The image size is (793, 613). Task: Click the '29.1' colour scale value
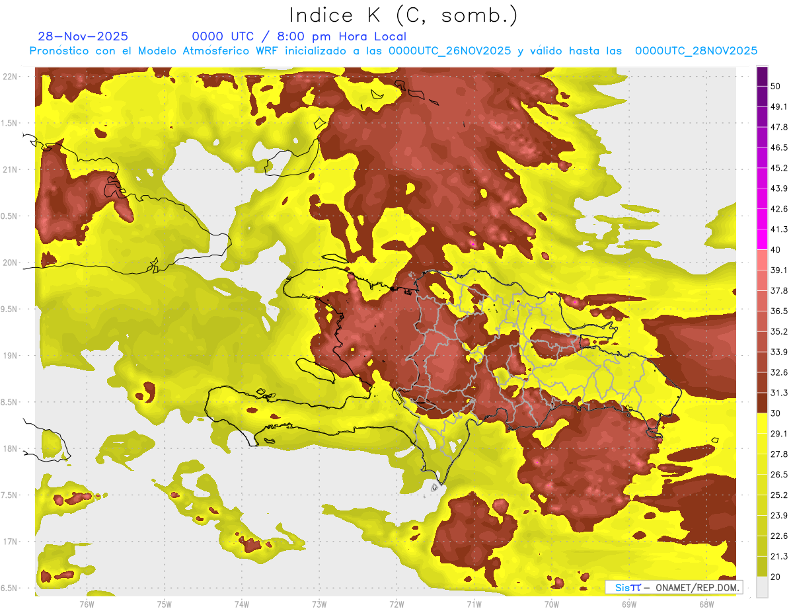pos(779,434)
